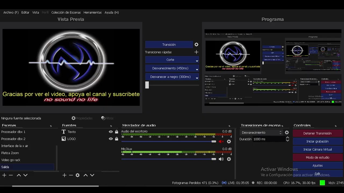The image size is (344, 193).
Task: Open Herramientas menu
Action: pos(92,12)
